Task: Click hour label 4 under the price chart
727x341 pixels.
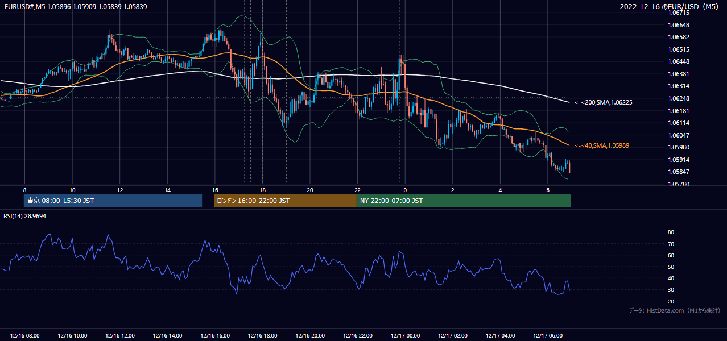Action: click(500, 190)
